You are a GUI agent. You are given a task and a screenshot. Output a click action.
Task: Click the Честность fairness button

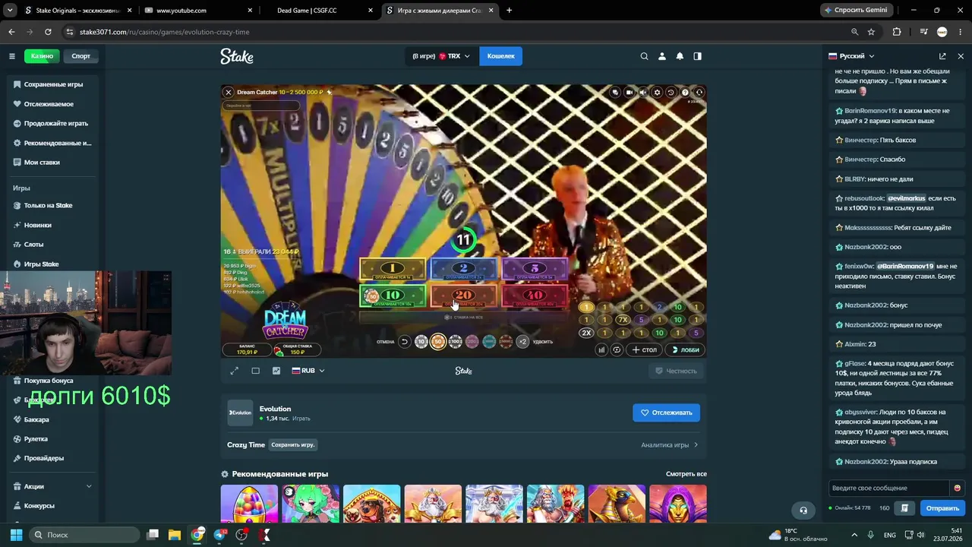(676, 371)
